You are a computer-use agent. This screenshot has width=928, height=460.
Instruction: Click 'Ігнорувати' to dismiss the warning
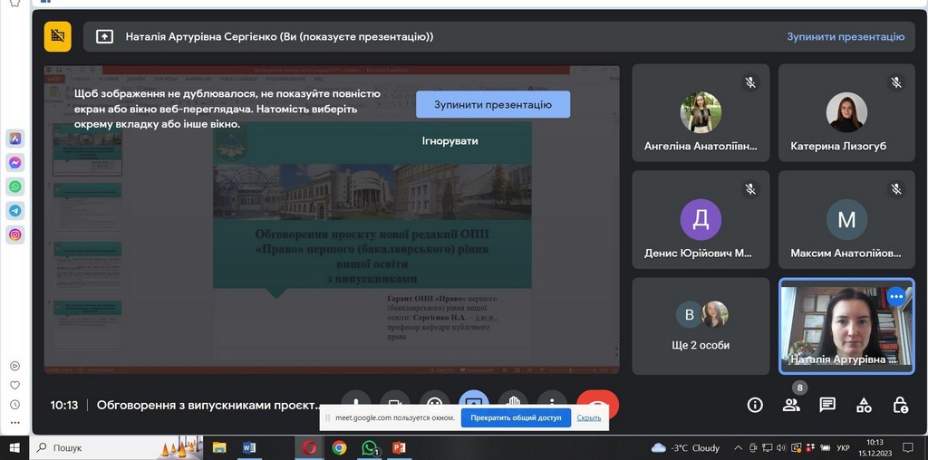point(449,140)
